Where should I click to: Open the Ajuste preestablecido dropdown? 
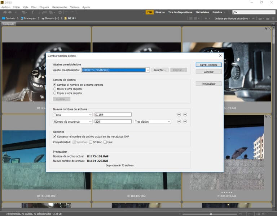tap(148, 70)
